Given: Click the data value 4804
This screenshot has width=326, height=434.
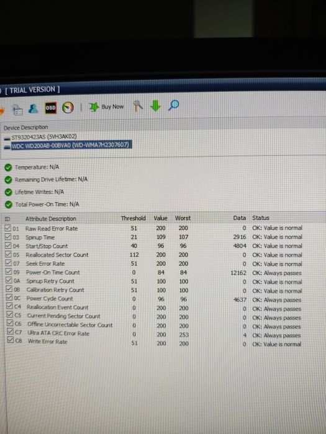Looking at the screenshot, I should pyautogui.click(x=240, y=246).
